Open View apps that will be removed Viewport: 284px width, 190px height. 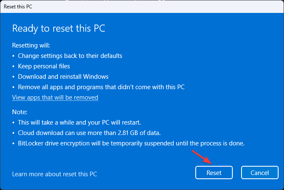(x=55, y=97)
